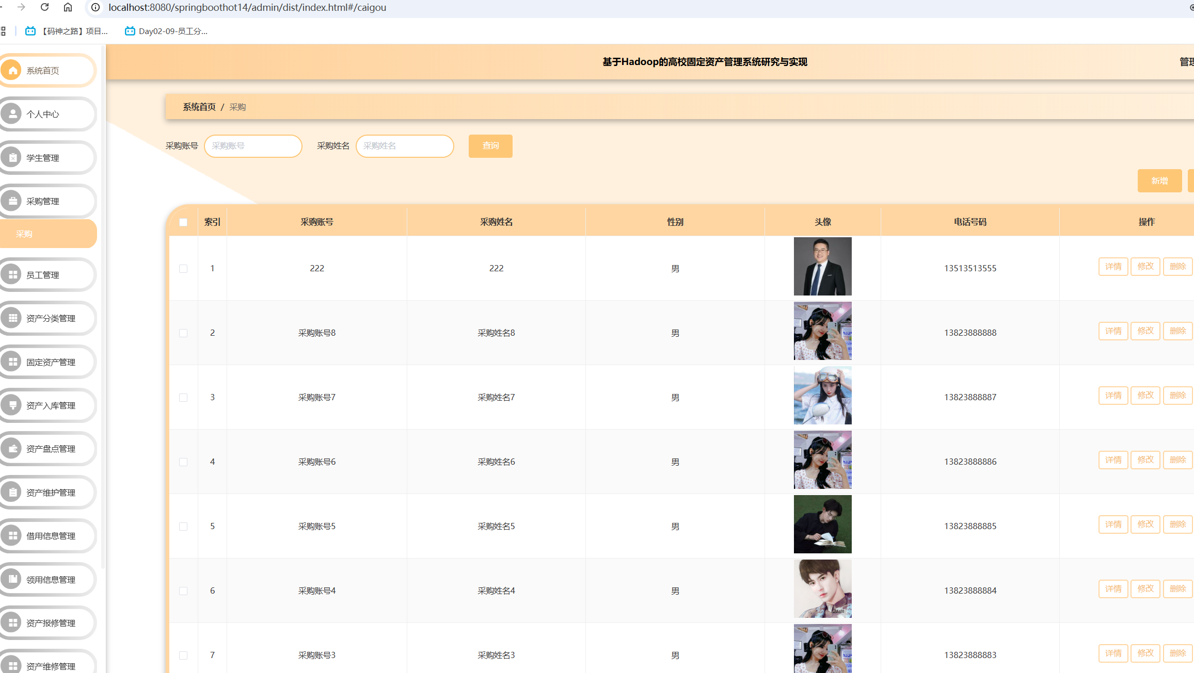Open the 【码神之路】项目 bookmark
The height and width of the screenshot is (673, 1194).
point(67,31)
